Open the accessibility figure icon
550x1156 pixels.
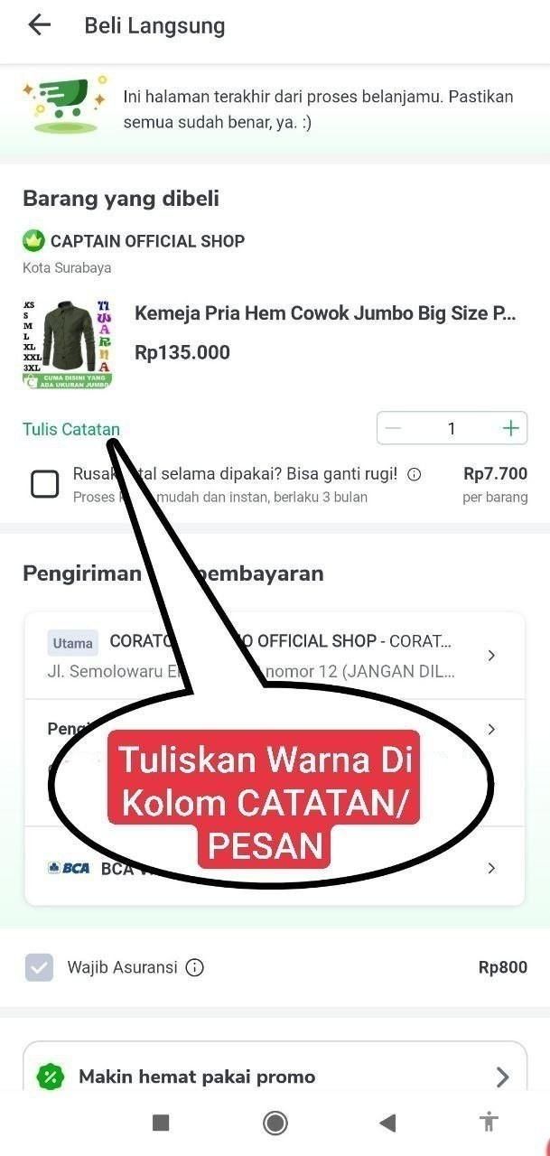coord(489,1123)
